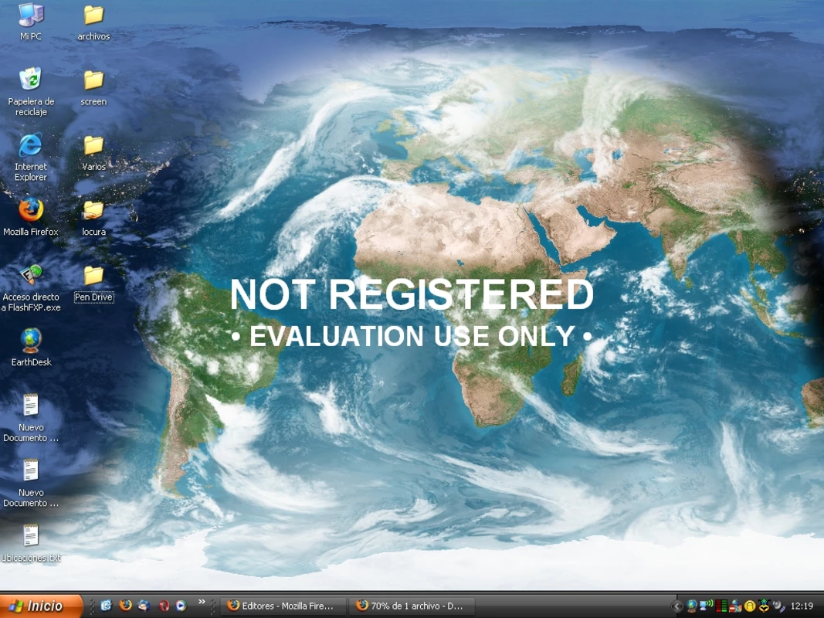
Task: Select the Internet Explorer desktop icon
Action: [31, 156]
